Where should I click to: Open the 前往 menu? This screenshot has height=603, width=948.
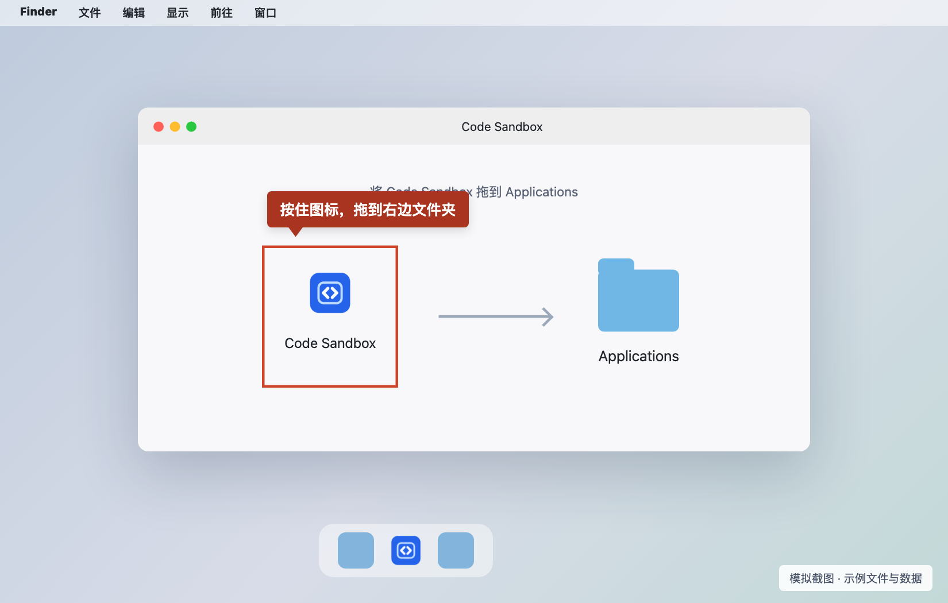(x=222, y=13)
